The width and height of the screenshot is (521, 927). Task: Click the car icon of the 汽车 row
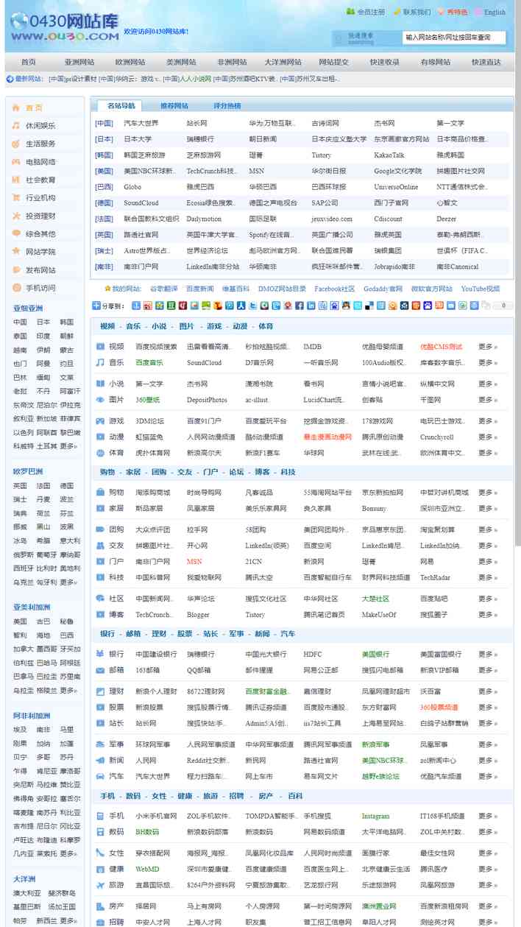click(100, 776)
